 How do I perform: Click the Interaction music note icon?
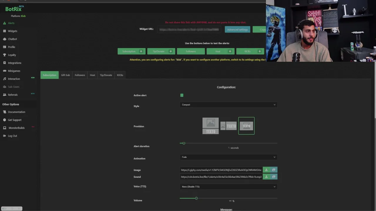(x=4, y=79)
